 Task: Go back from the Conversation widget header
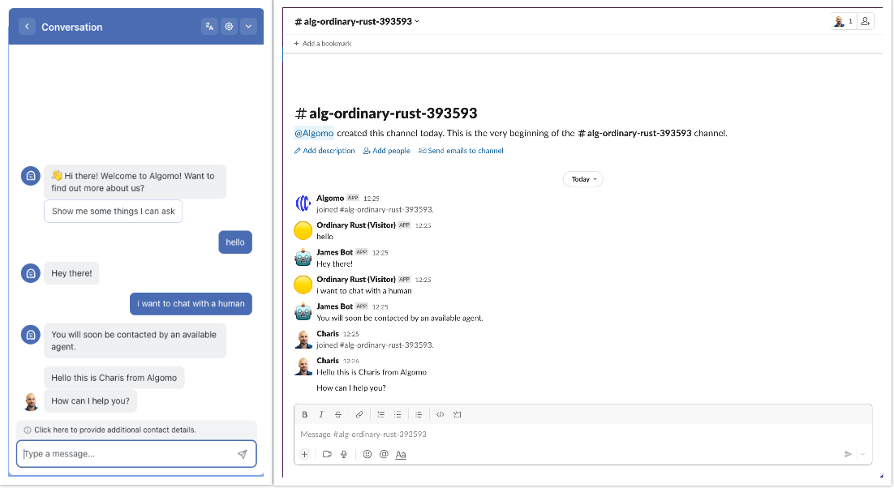click(x=27, y=26)
